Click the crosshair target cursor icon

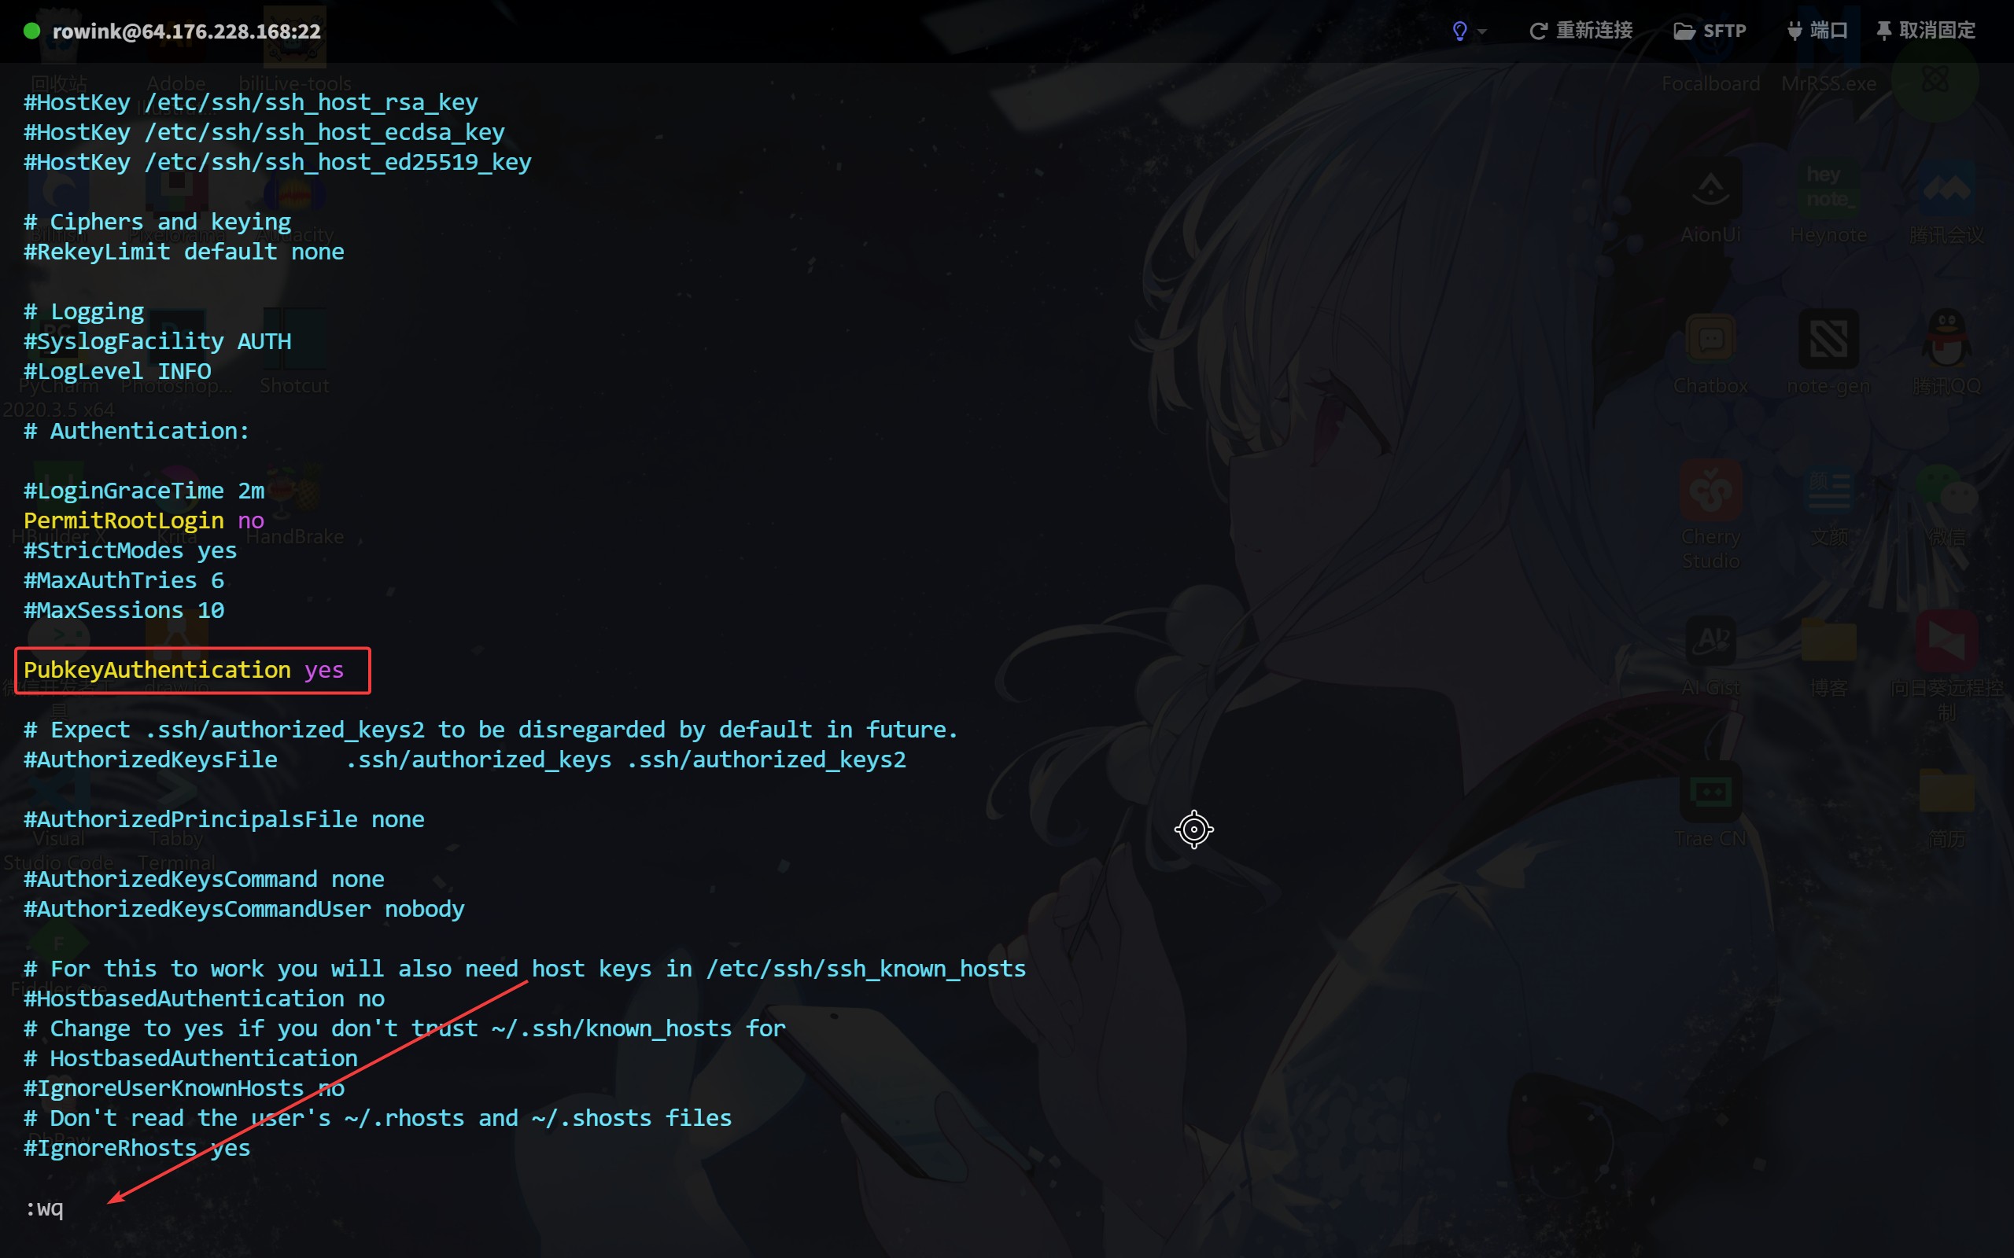pos(1193,829)
